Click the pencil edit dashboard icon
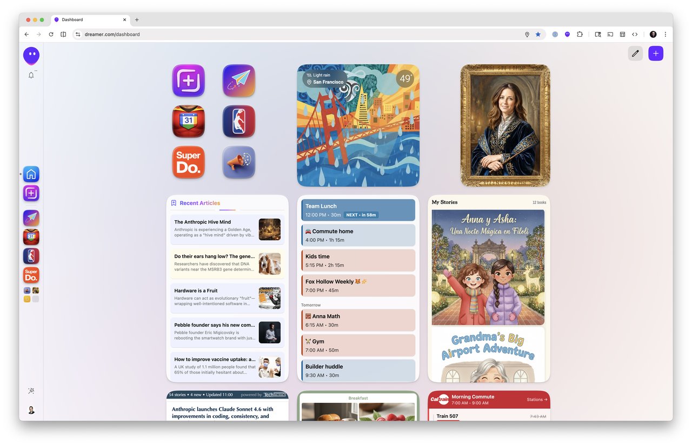692x446 pixels. (x=635, y=53)
